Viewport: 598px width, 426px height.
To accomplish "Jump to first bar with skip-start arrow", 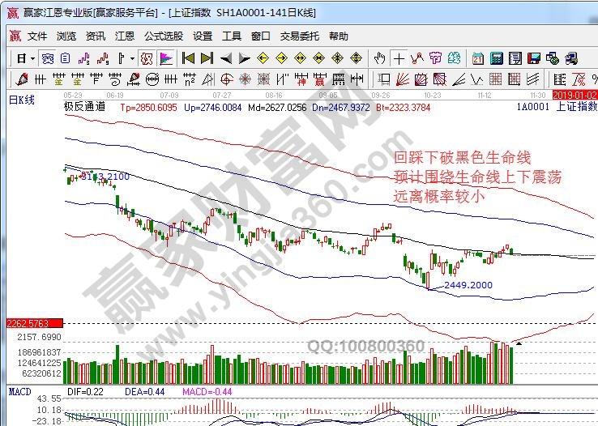I will point(188,58).
